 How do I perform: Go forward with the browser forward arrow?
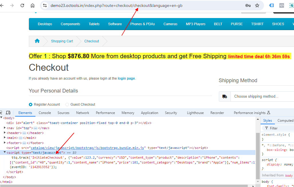12,5
